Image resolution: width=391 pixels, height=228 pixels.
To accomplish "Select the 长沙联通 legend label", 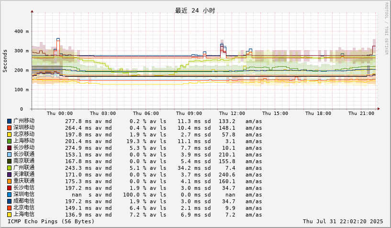I will [24, 155].
